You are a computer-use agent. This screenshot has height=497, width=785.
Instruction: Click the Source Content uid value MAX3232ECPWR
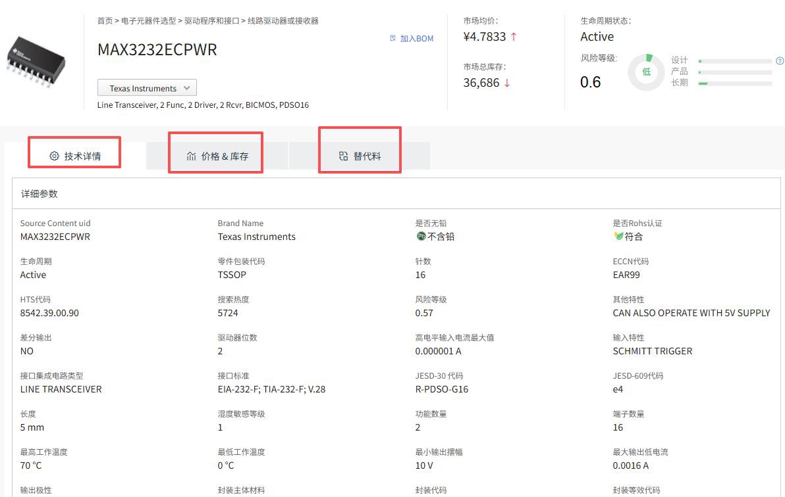55,237
